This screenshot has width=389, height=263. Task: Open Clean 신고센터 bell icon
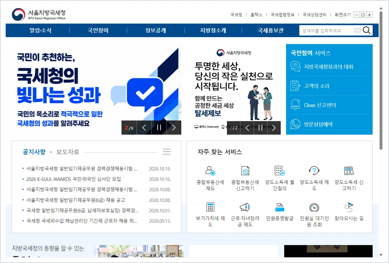295,105
